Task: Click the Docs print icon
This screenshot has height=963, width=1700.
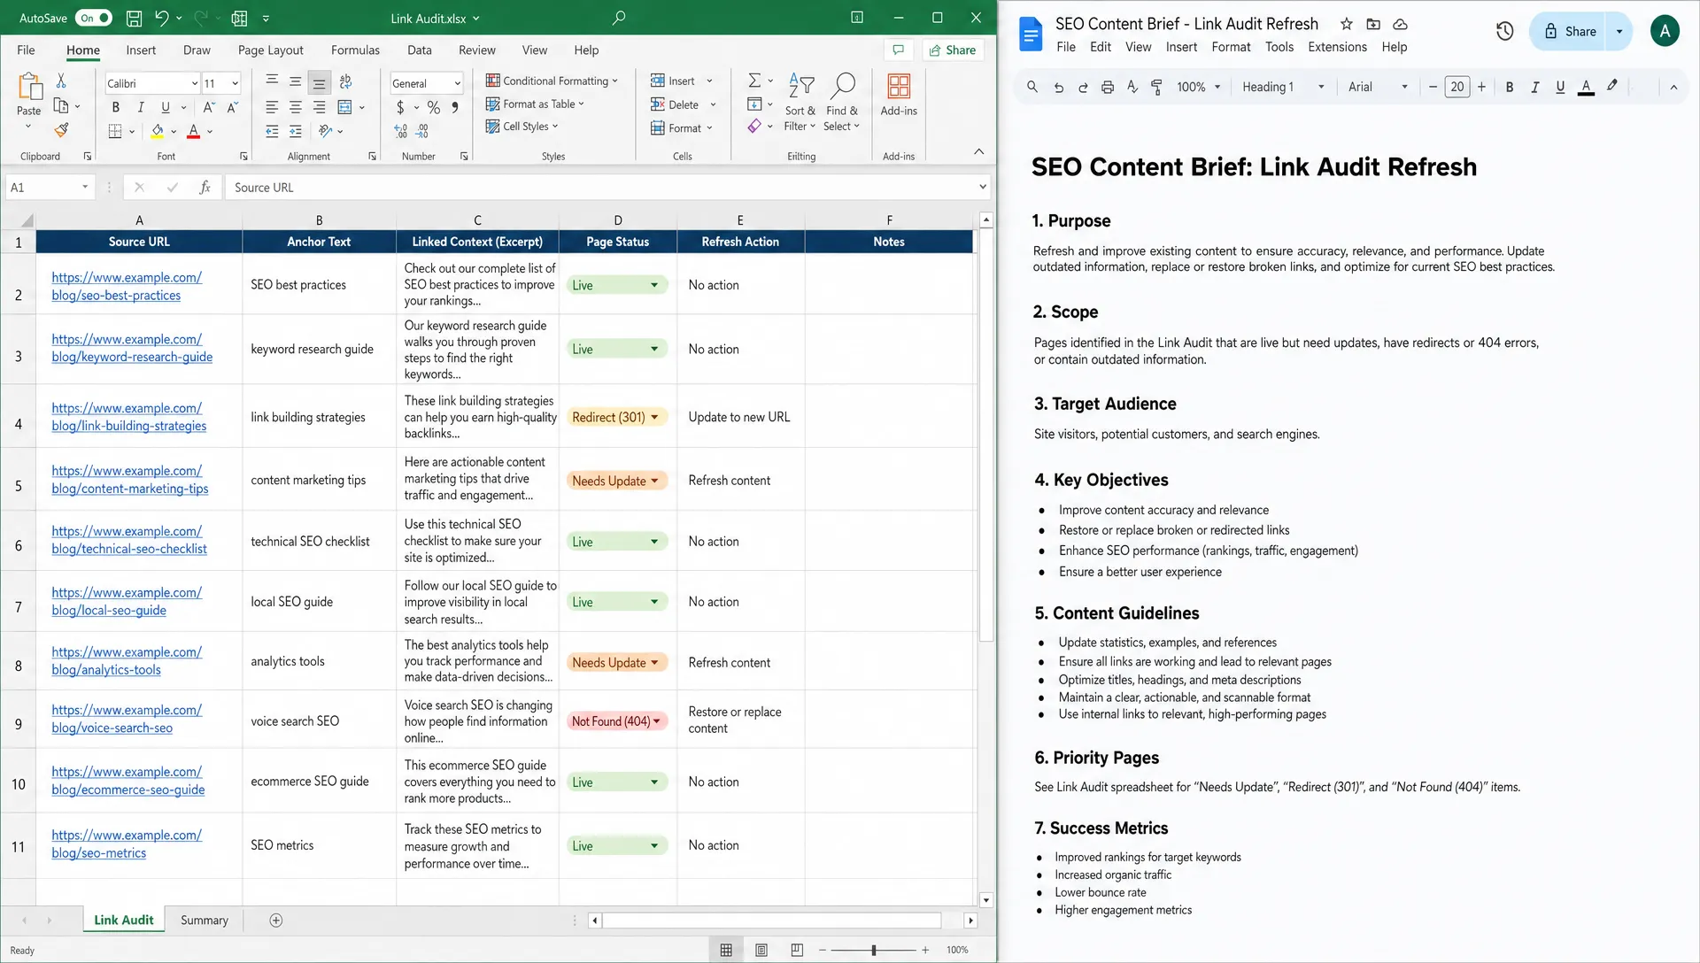Action: (x=1108, y=87)
